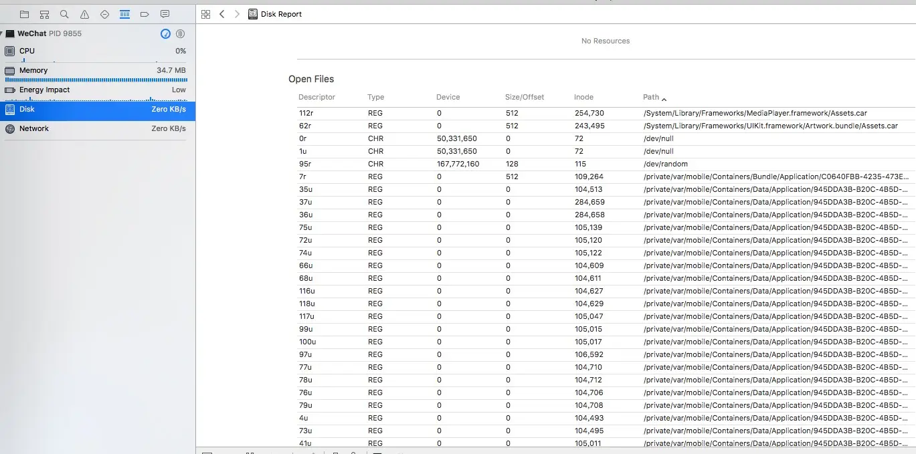Open the Find navigator magnifying glass
This screenshot has height=454, width=916.
click(64, 13)
